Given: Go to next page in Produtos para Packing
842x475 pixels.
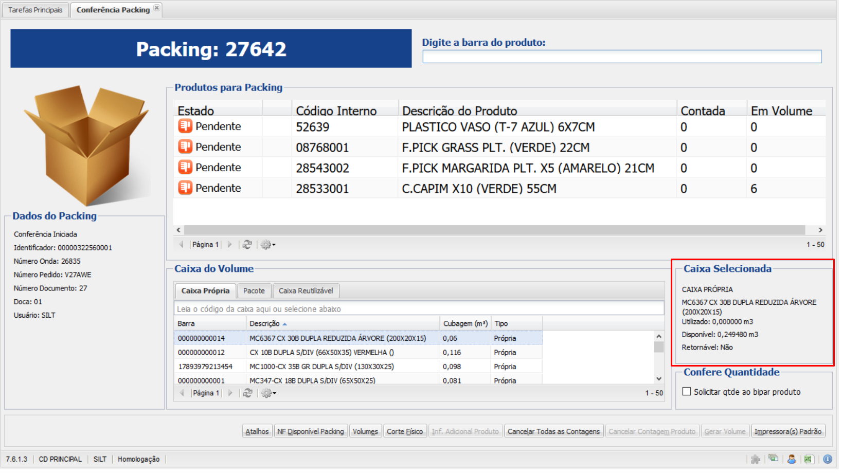Looking at the screenshot, I should pos(230,245).
